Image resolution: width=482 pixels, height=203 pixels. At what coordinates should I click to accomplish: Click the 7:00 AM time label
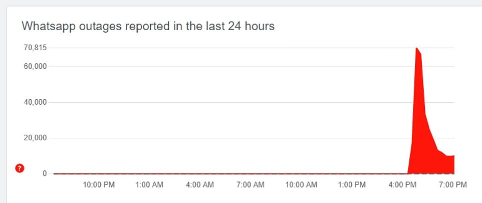point(251,185)
